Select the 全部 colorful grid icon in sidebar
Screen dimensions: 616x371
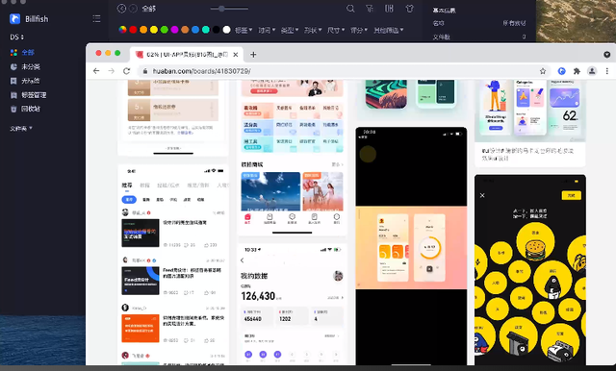click(x=13, y=52)
